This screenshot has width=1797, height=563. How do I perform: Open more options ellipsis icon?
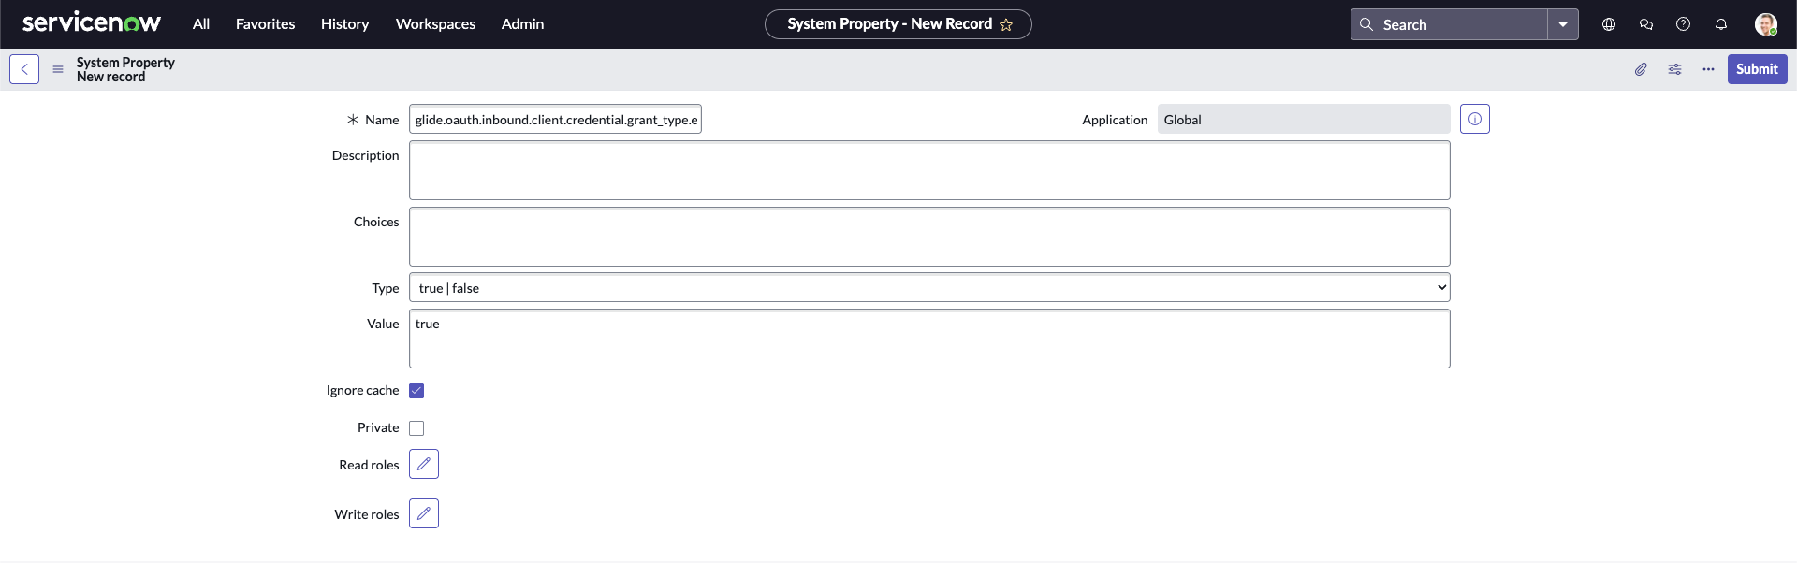[1708, 69]
